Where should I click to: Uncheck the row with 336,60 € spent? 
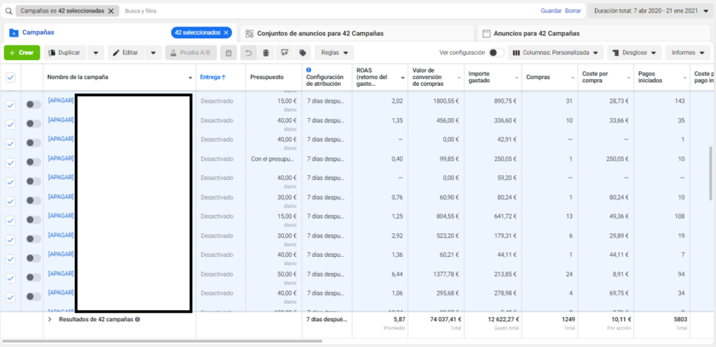point(10,124)
